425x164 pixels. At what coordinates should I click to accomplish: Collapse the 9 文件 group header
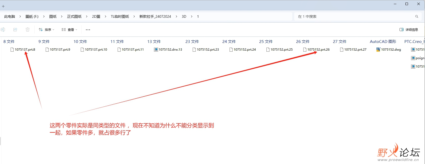pyautogui.click(x=44, y=41)
